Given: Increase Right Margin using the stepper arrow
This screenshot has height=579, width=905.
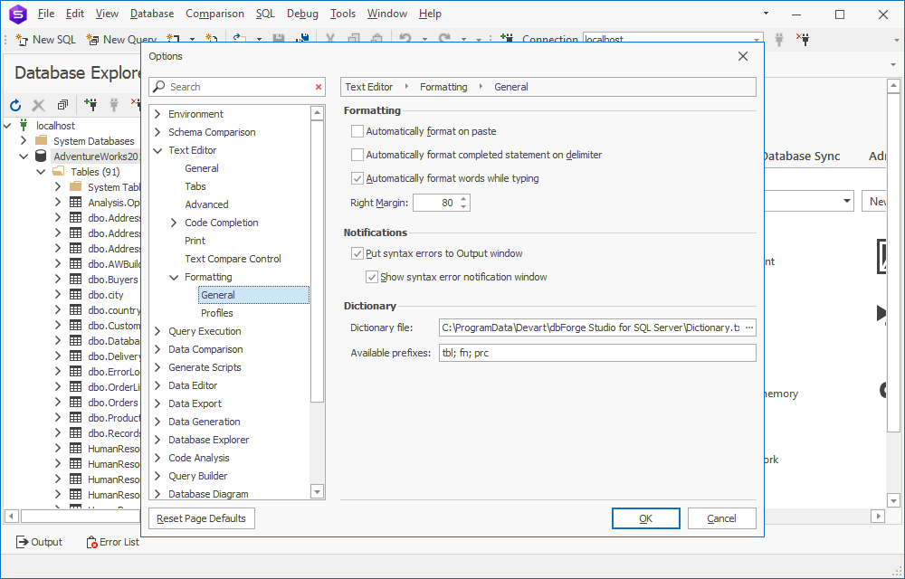Looking at the screenshot, I should tap(465, 198).
